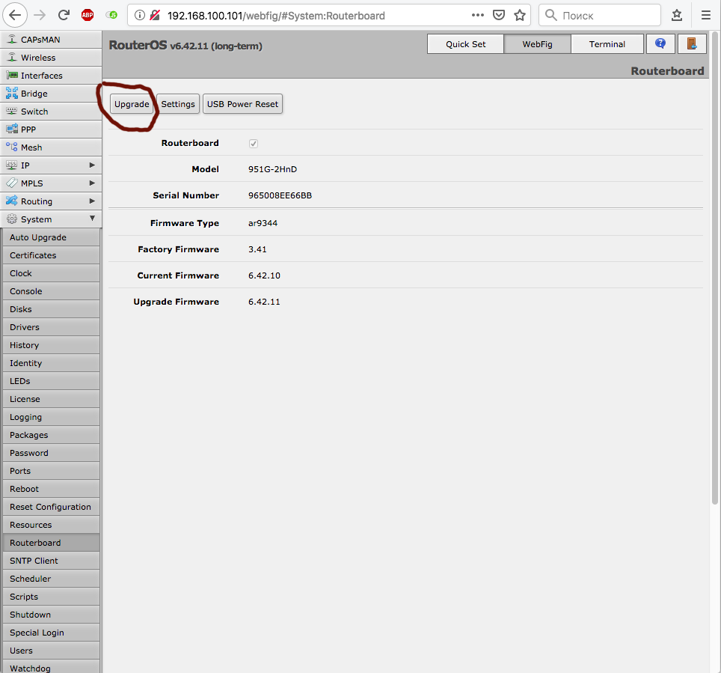This screenshot has height=673, width=721.
Task: Show site information via the circled i icon
Action: 140,15
